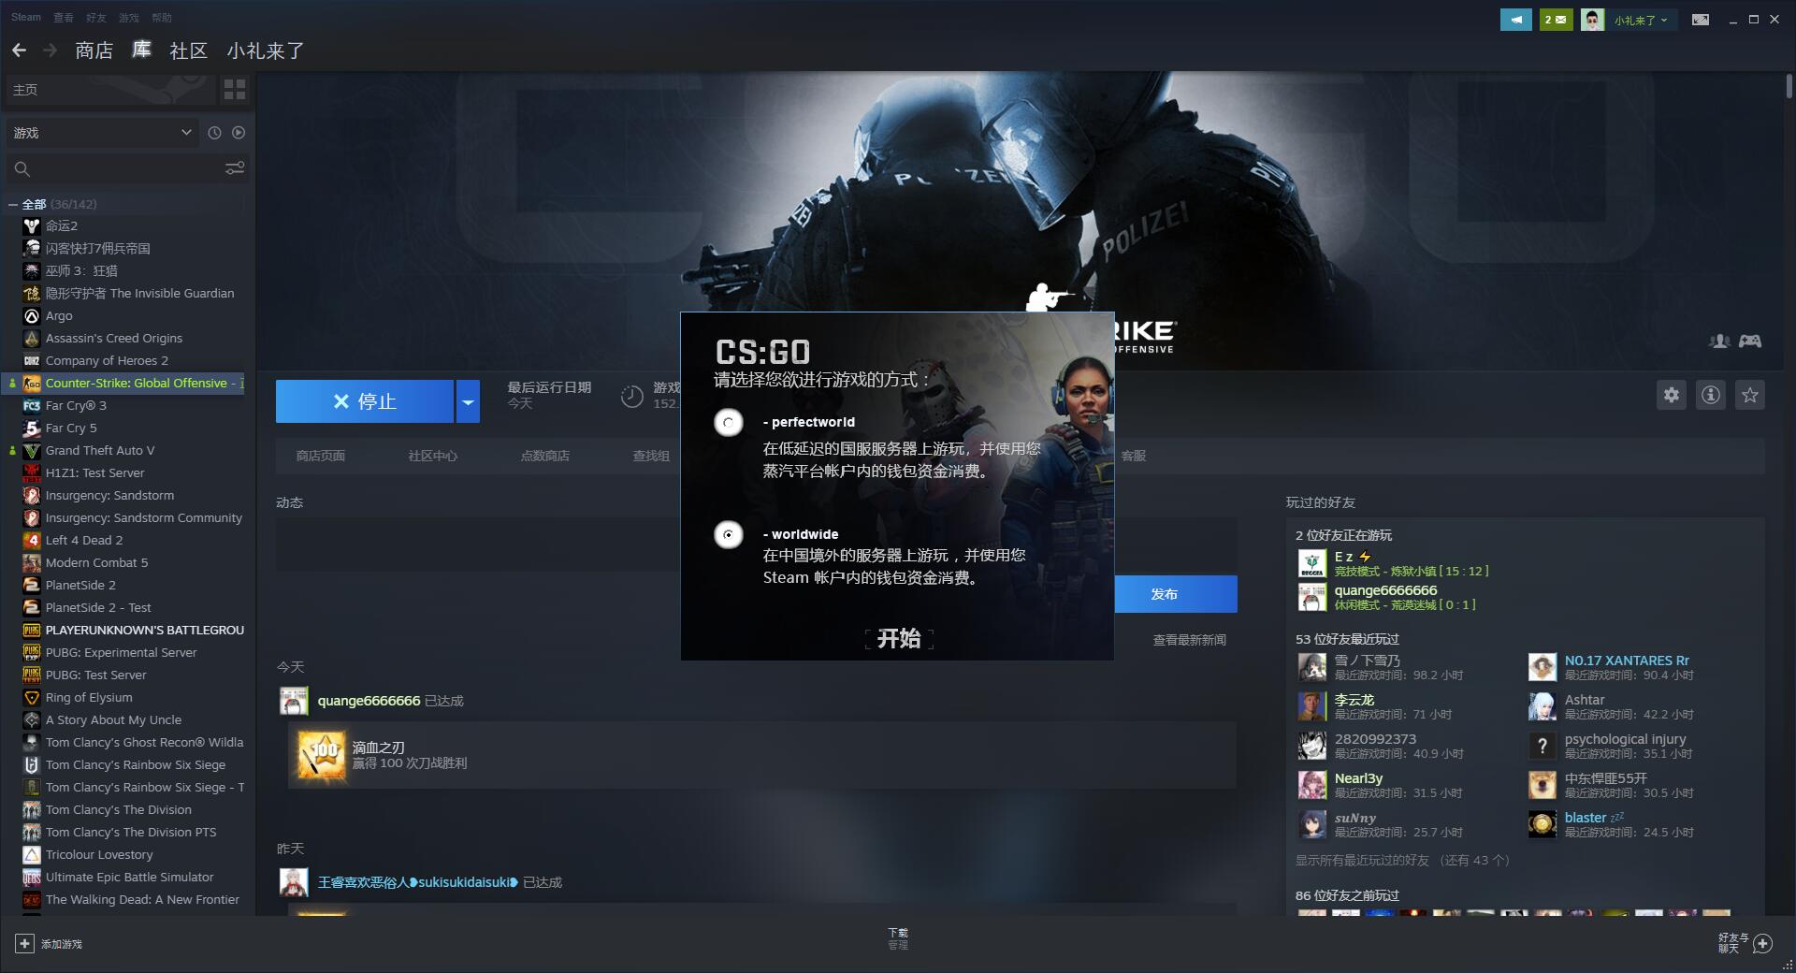
Task: Select Far Cry 5 in library
Action: (71, 428)
